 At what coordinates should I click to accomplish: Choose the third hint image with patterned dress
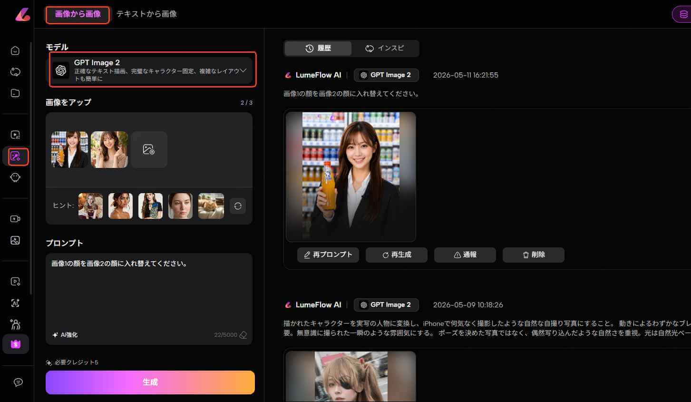click(x=150, y=206)
